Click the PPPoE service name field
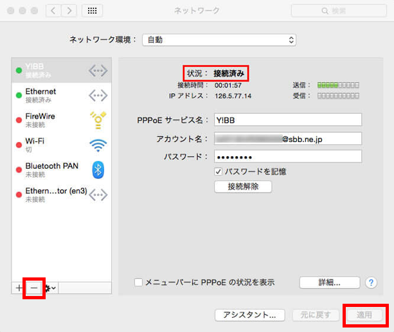 click(288, 120)
